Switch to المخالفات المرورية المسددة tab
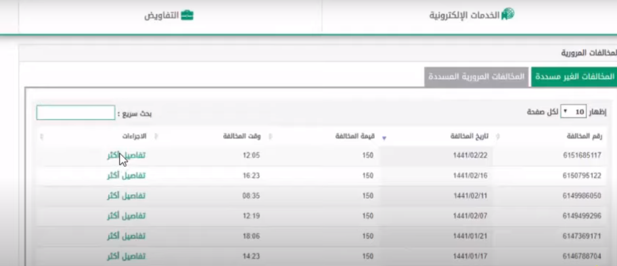 coord(477,77)
